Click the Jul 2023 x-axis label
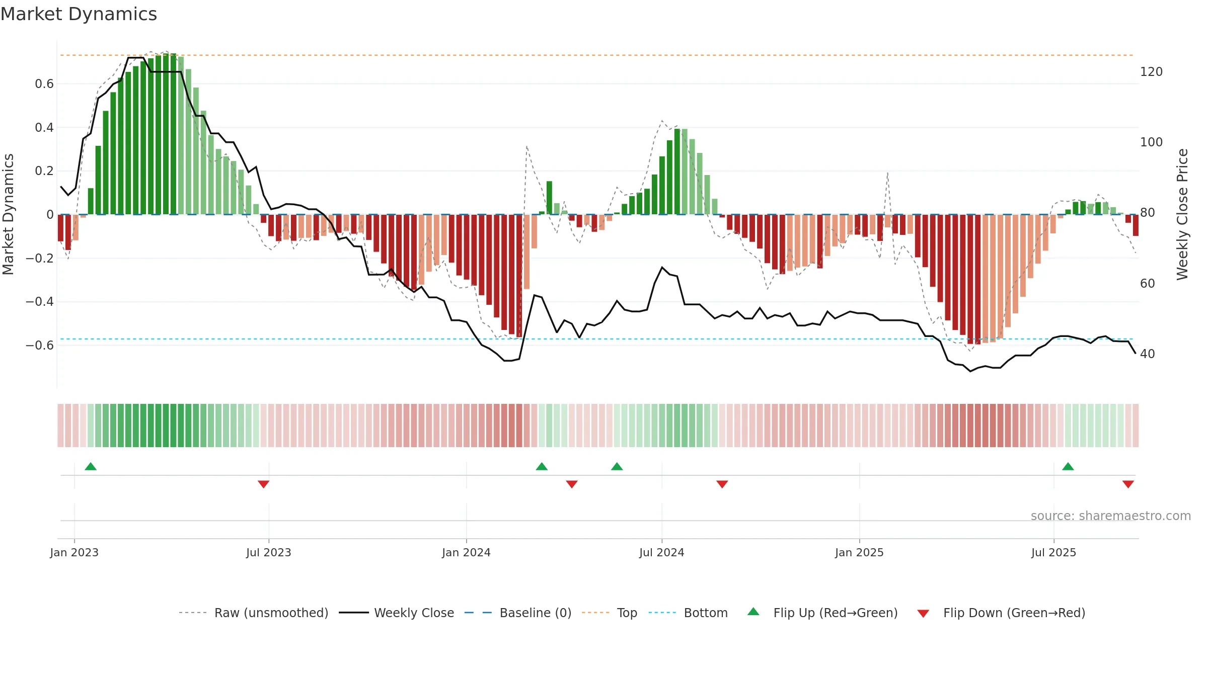Image resolution: width=1208 pixels, height=679 pixels. [269, 552]
